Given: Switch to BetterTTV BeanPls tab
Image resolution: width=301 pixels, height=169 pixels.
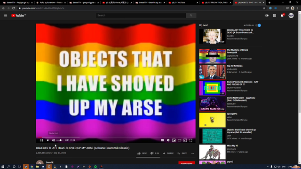Looking at the screenshot, I should [150, 3].
